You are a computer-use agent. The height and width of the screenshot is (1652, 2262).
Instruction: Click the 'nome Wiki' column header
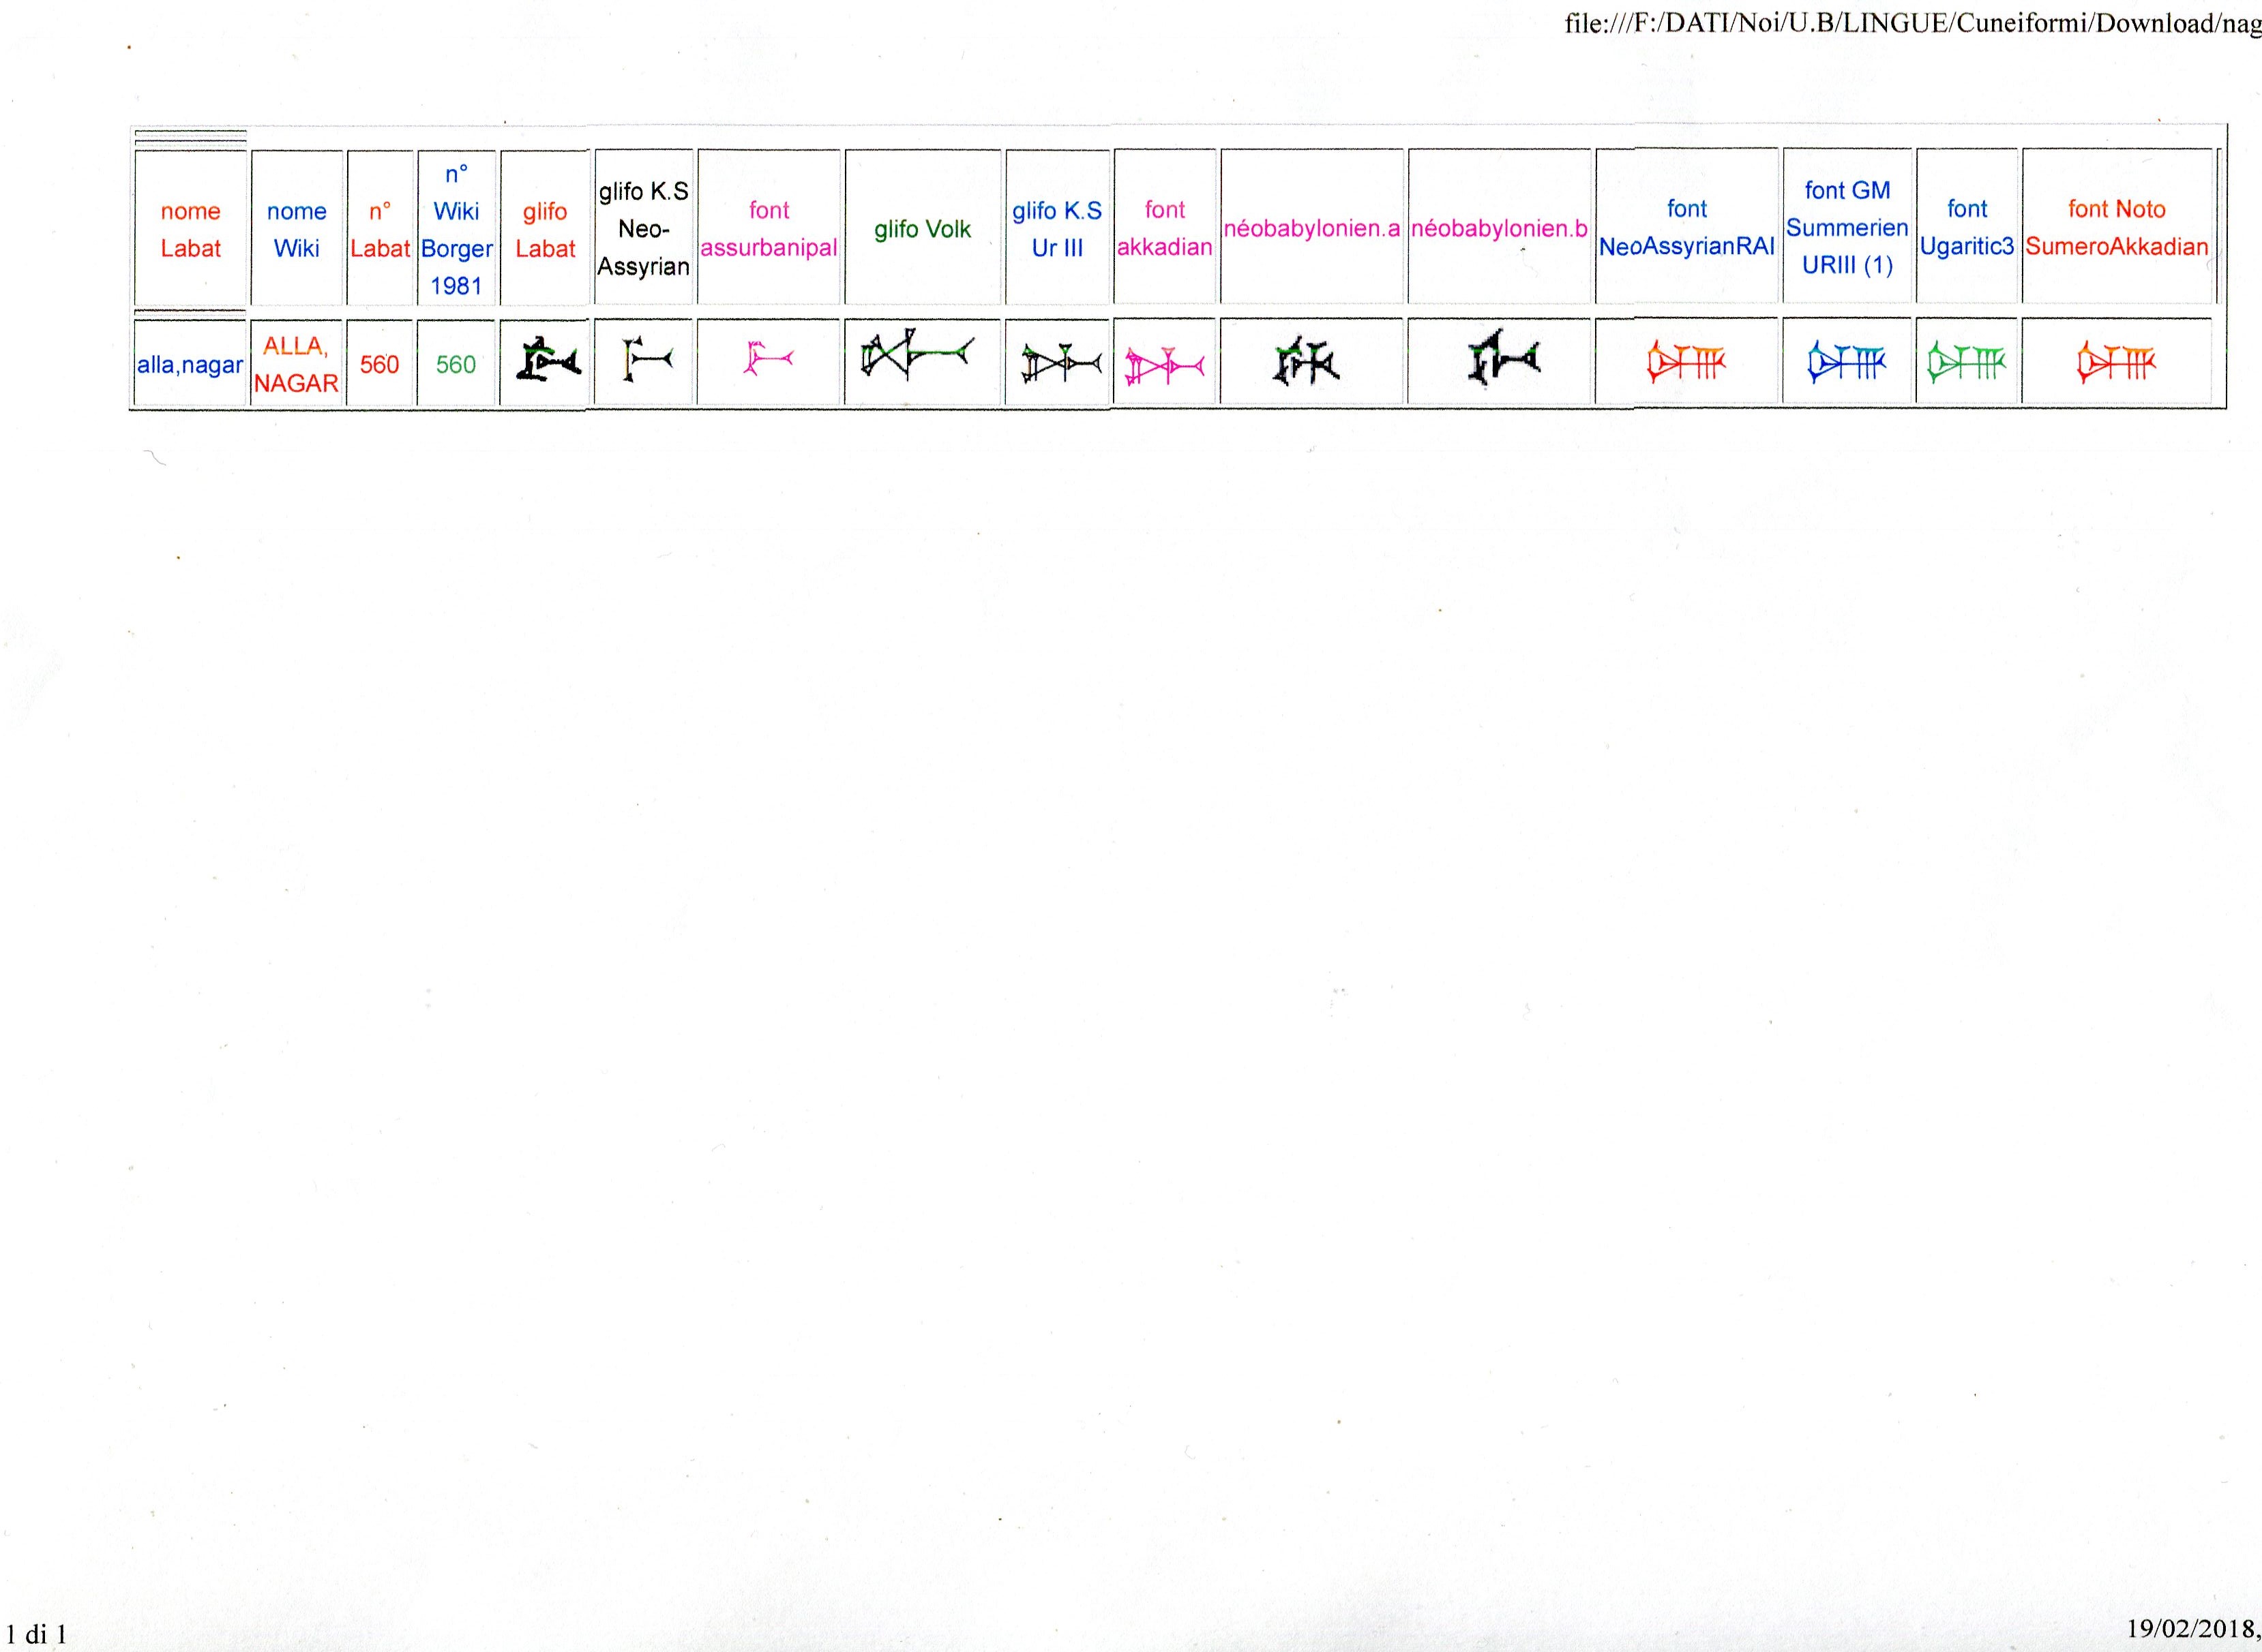297,229
